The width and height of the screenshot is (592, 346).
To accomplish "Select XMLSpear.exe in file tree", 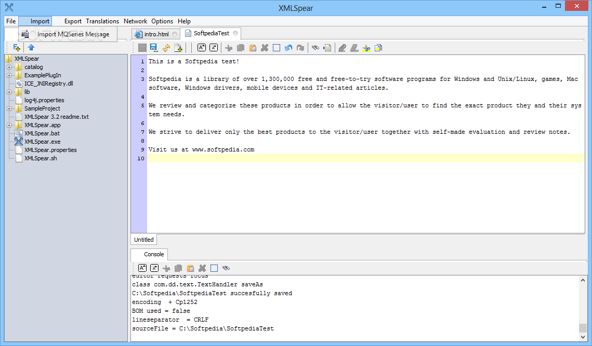I will pyautogui.click(x=42, y=142).
